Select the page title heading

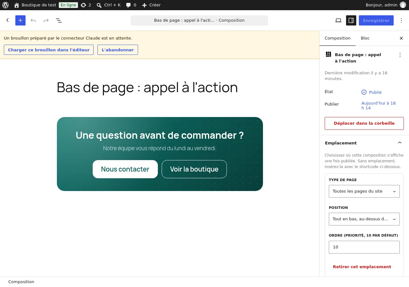click(147, 87)
